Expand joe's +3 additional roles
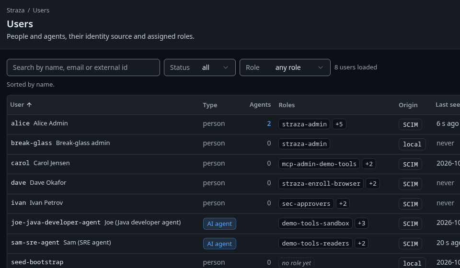The width and height of the screenshot is (460, 268). coord(361,223)
